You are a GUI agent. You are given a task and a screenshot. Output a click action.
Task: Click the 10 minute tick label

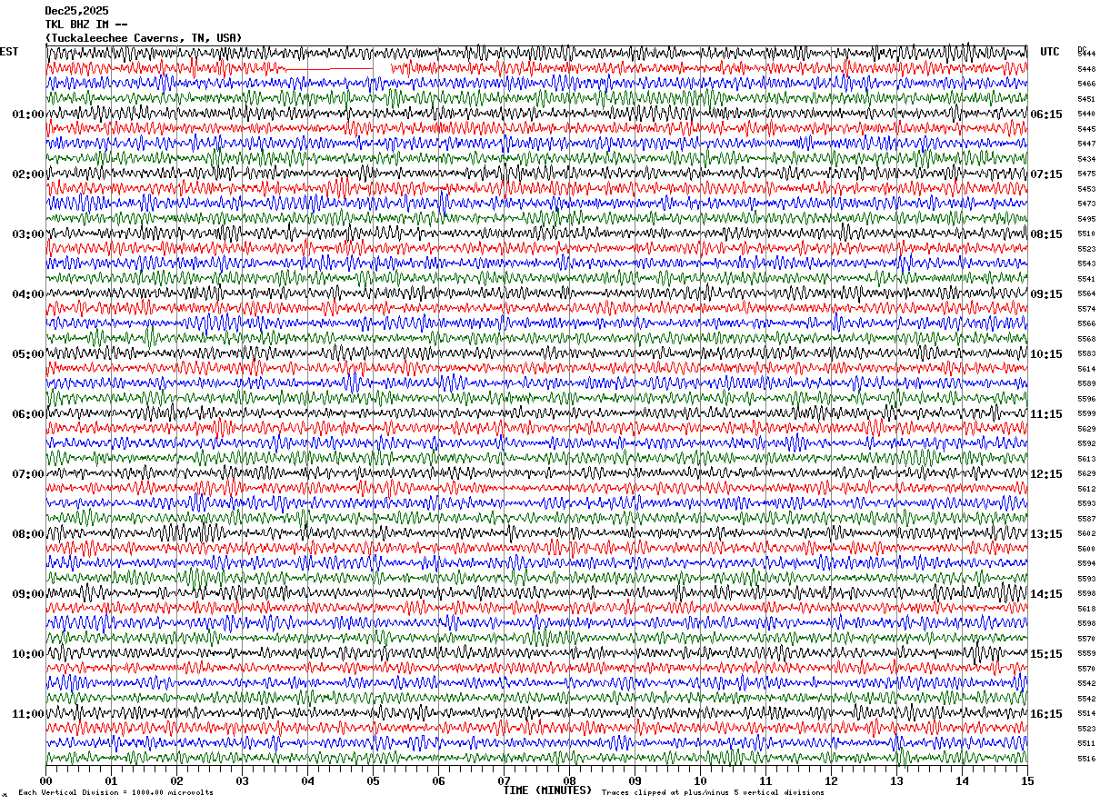pyautogui.click(x=700, y=781)
